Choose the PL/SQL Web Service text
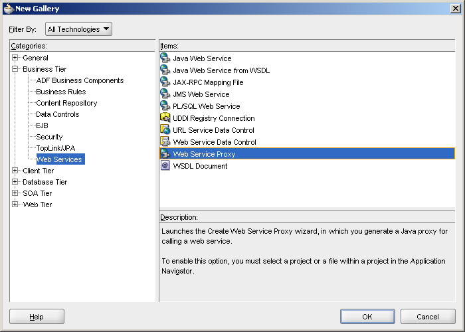The width and height of the screenshot is (465, 332). [207, 106]
